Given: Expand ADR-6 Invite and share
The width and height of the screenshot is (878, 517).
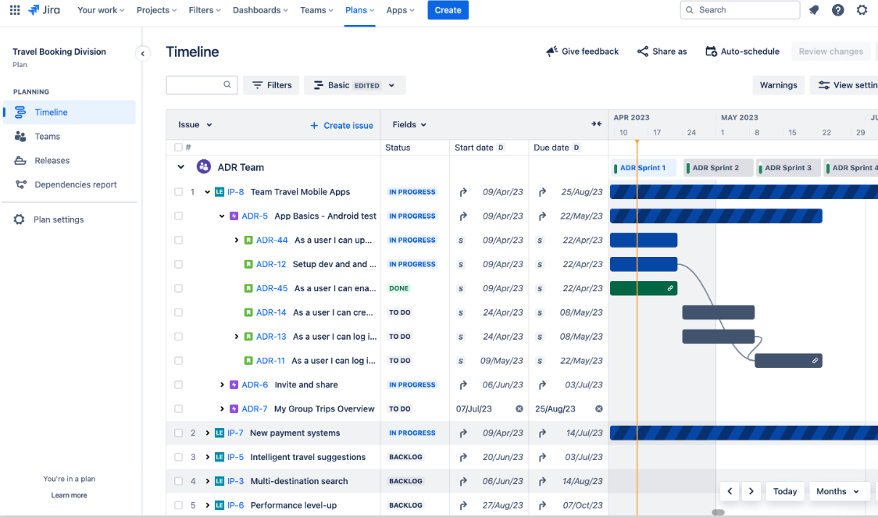Looking at the screenshot, I should [222, 385].
